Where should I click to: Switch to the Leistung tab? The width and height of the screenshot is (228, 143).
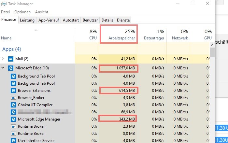pyautogui.click(x=27, y=20)
